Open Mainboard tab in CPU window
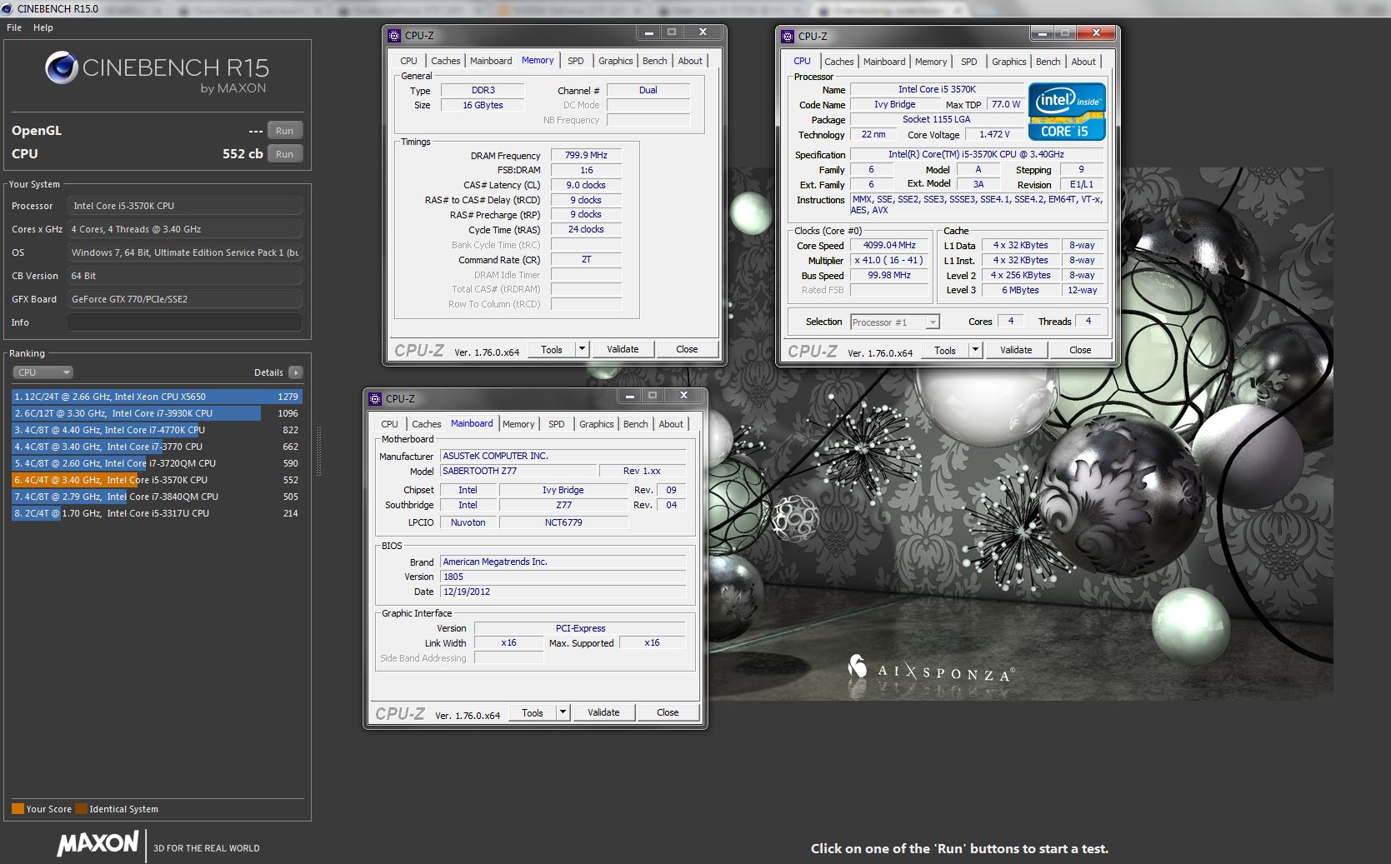The width and height of the screenshot is (1391, 864). [x=884, y=62]
